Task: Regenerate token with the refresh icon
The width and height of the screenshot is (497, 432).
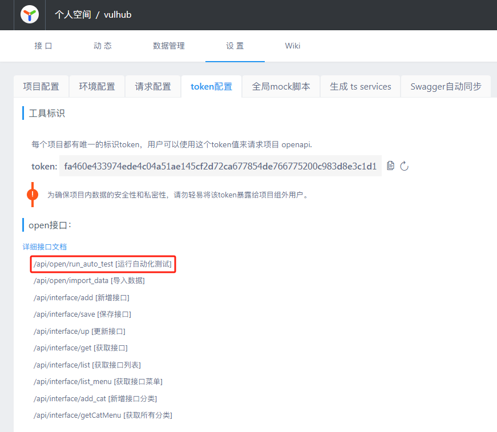Action: [x=405, y=166]
